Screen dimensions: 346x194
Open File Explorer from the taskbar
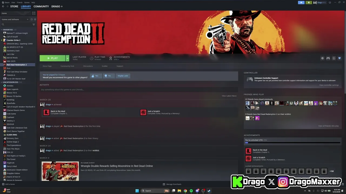pyautogui.click(x=179, y=191)
